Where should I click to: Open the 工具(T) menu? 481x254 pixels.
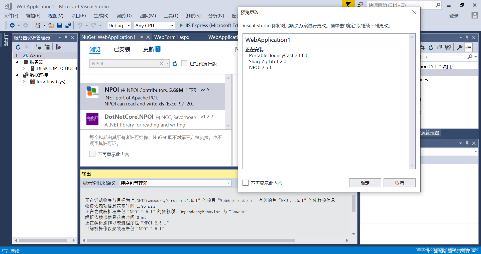click(x=171, y=16)
